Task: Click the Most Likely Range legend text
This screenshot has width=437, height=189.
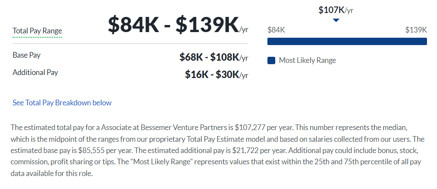Action: click(307, 60)
